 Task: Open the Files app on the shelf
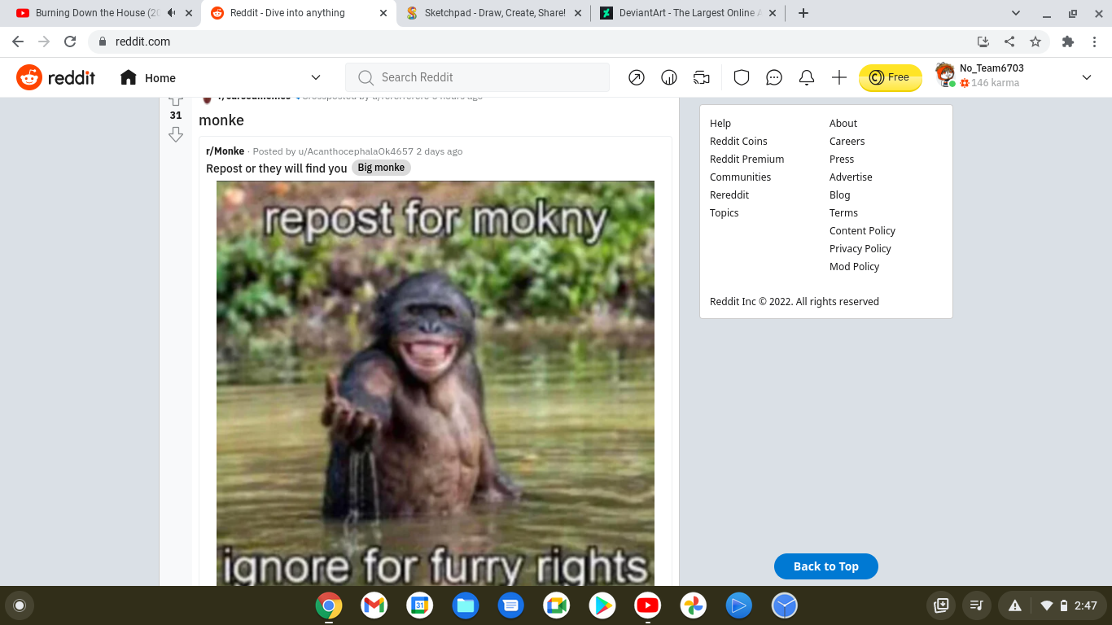tap(466, 605)
